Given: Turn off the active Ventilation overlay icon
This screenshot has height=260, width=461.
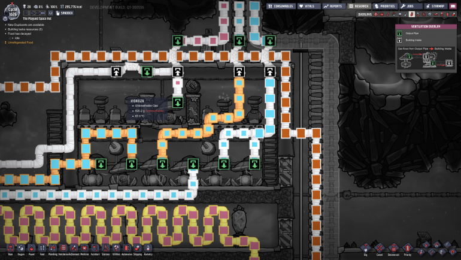Looking at the screenshot, I should [x=412, y=14].
